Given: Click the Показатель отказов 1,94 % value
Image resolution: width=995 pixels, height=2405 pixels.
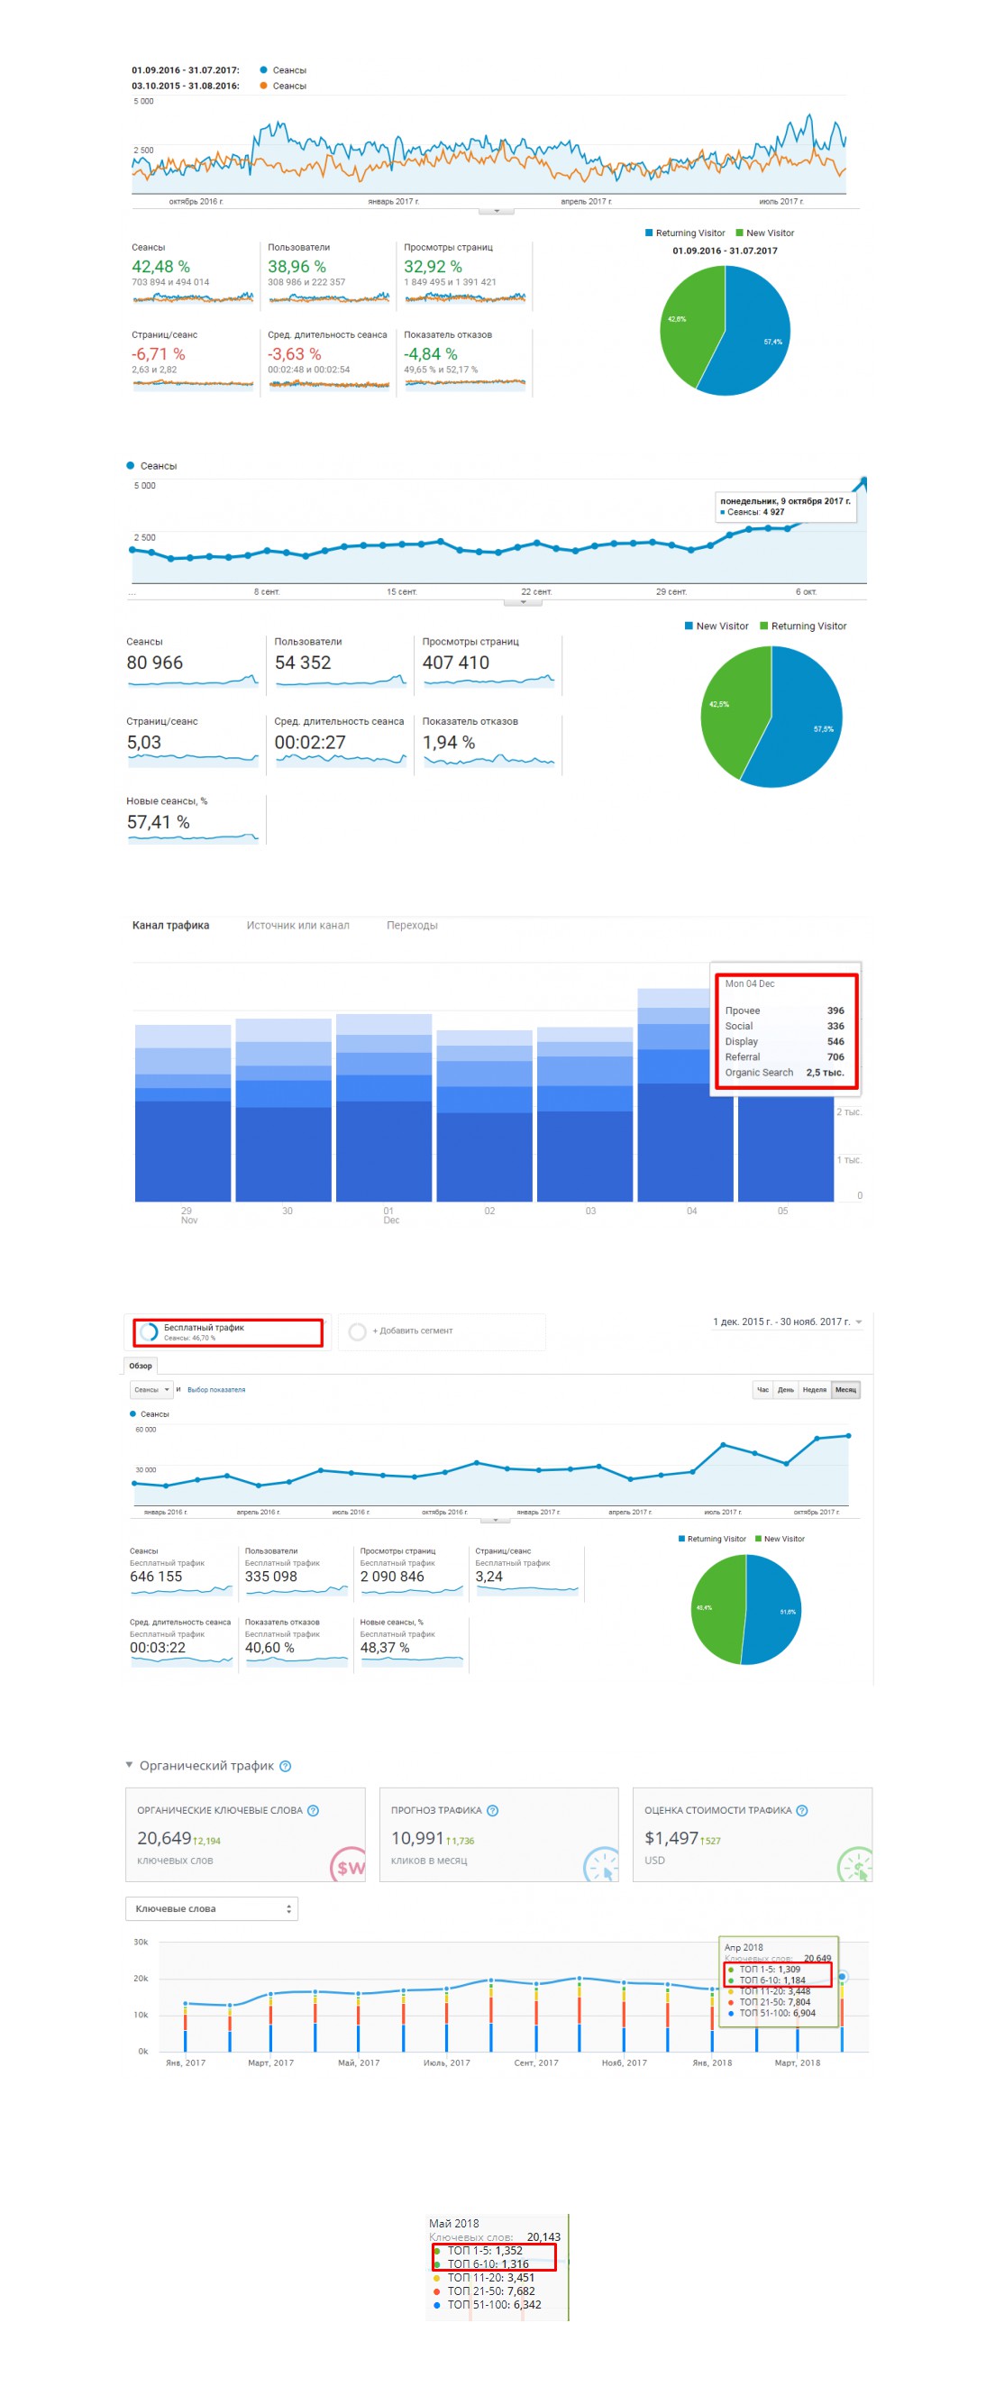Looking at the screenshot, I should tap(449, 742).
